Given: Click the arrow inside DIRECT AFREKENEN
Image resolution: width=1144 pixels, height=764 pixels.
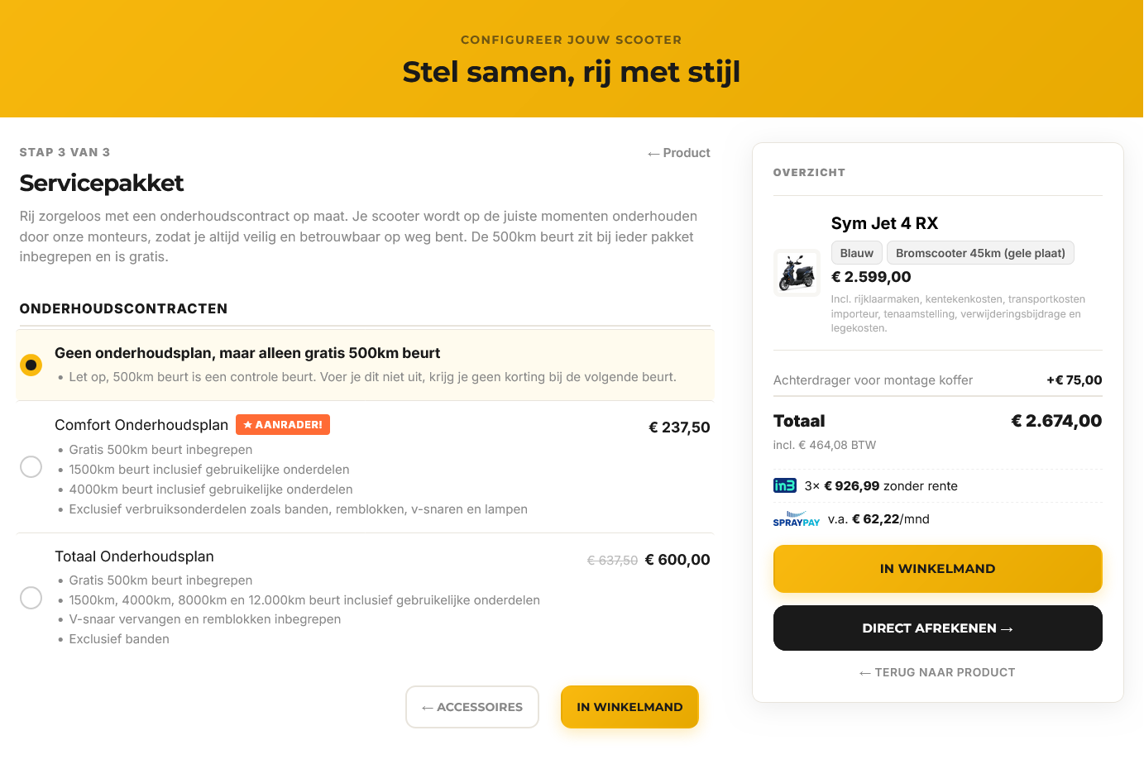Looking at the screenshot, I should pyautogui.click(x=1008, y=628).
